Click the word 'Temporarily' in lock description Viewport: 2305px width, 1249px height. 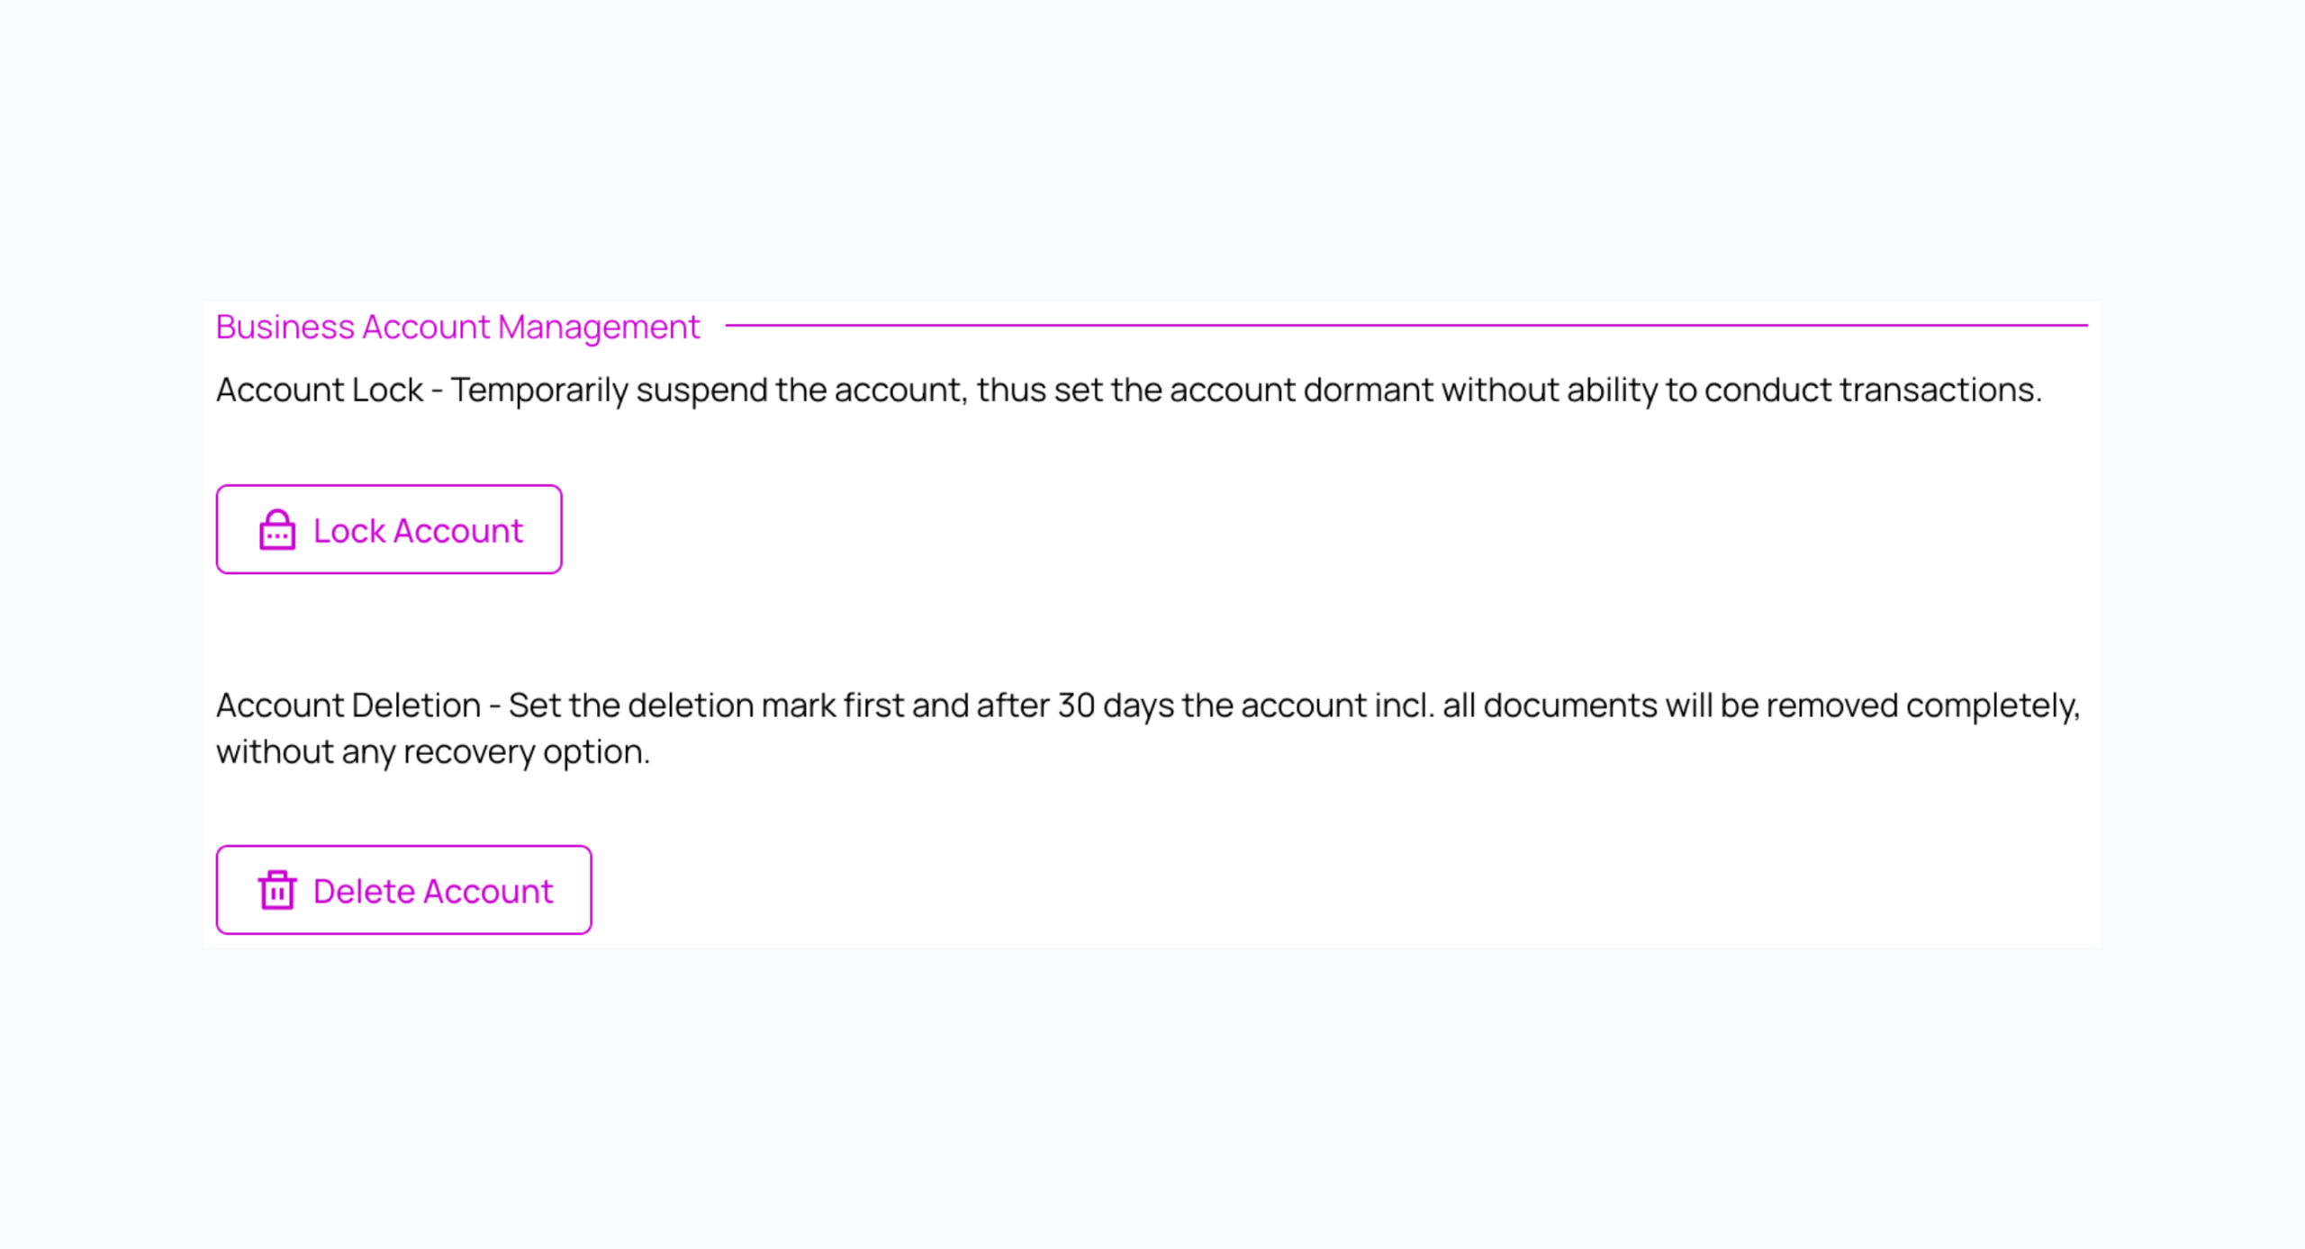539,390
